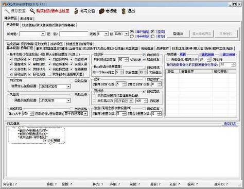Open the 怪物等级 dropdown showing 等于自己等级
Screen dimensions: 244x189
pos(76,114)
